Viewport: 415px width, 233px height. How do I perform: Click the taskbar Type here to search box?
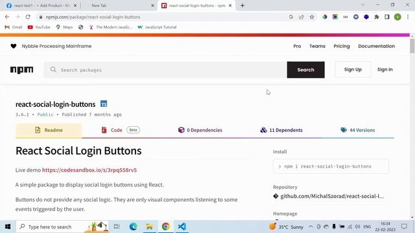tap(62, 227)
